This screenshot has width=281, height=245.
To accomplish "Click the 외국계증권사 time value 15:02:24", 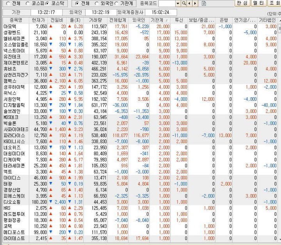I will point(160,12).
